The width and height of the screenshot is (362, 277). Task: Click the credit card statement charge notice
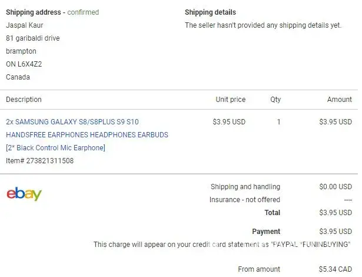coord(222,245)
